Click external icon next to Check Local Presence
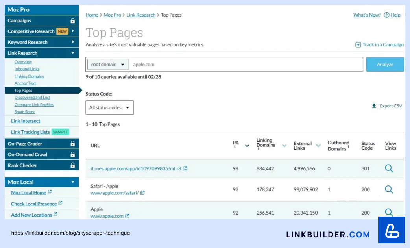410x248 pixels. point(60,203)
